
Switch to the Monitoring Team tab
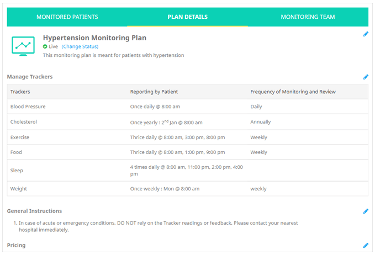308,17
